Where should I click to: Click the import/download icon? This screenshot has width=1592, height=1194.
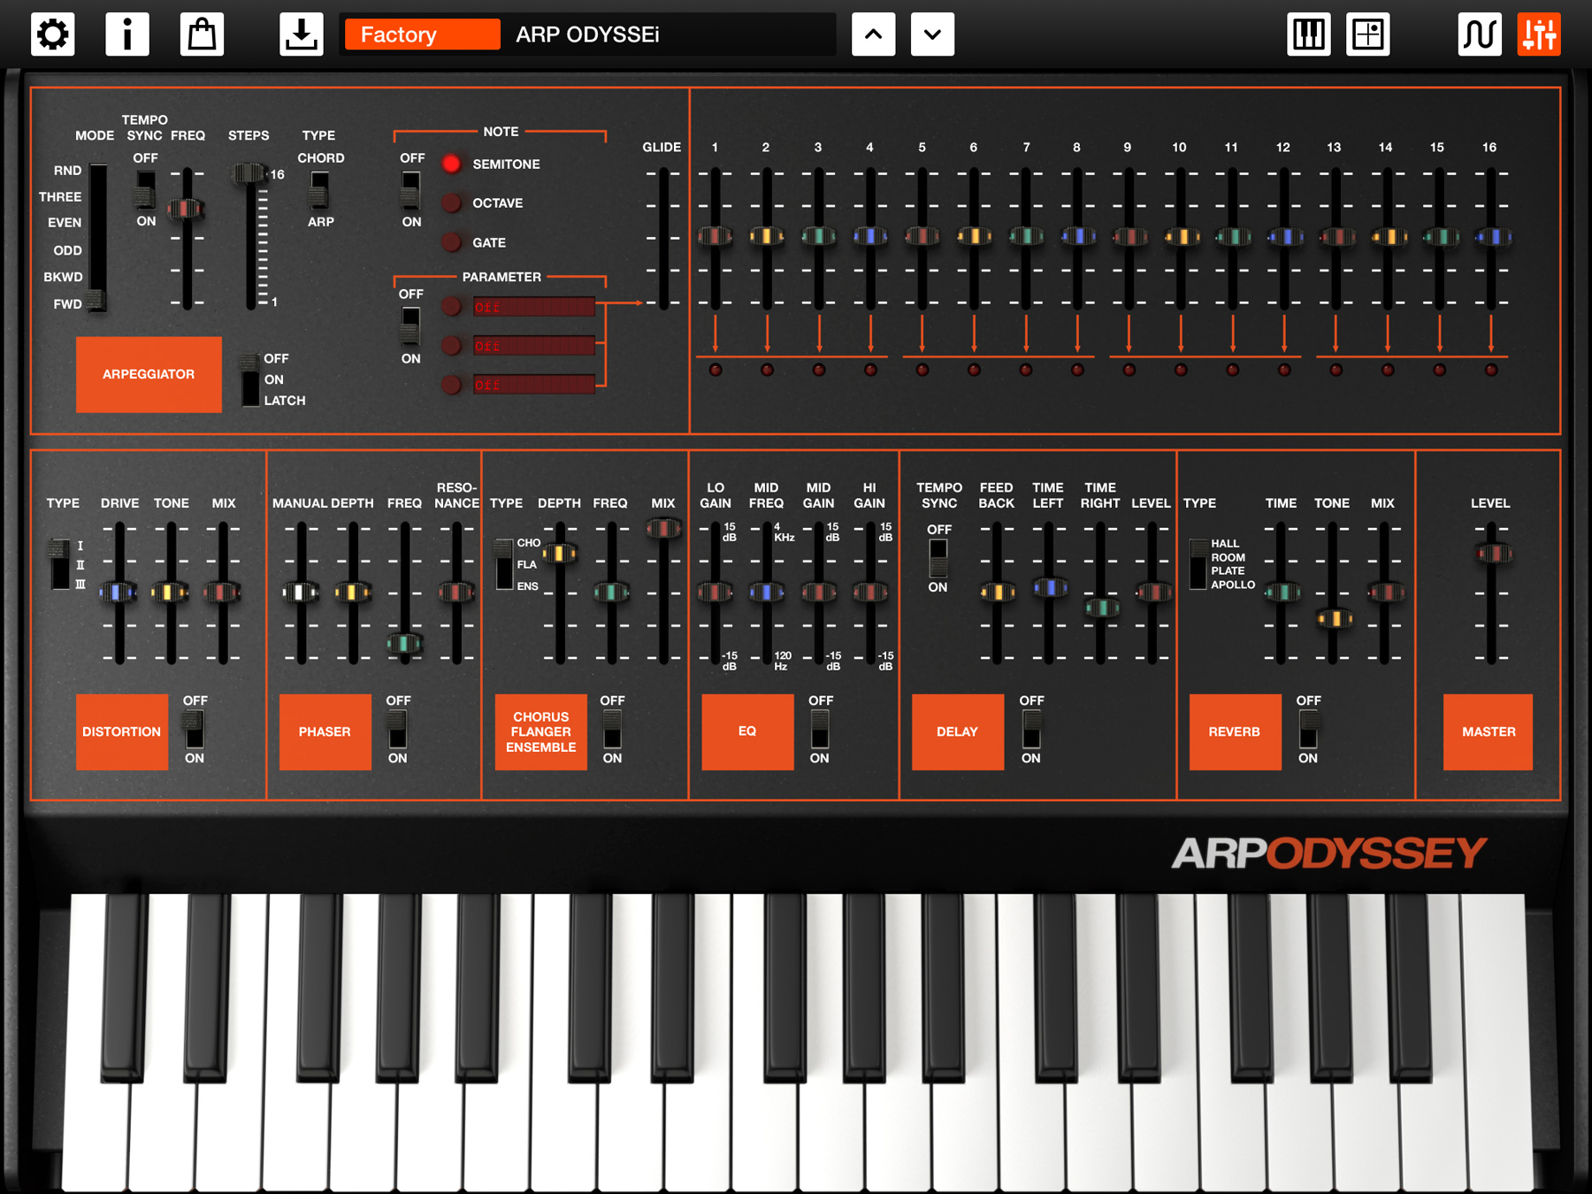pyautogui.click(x=301, y=34)
